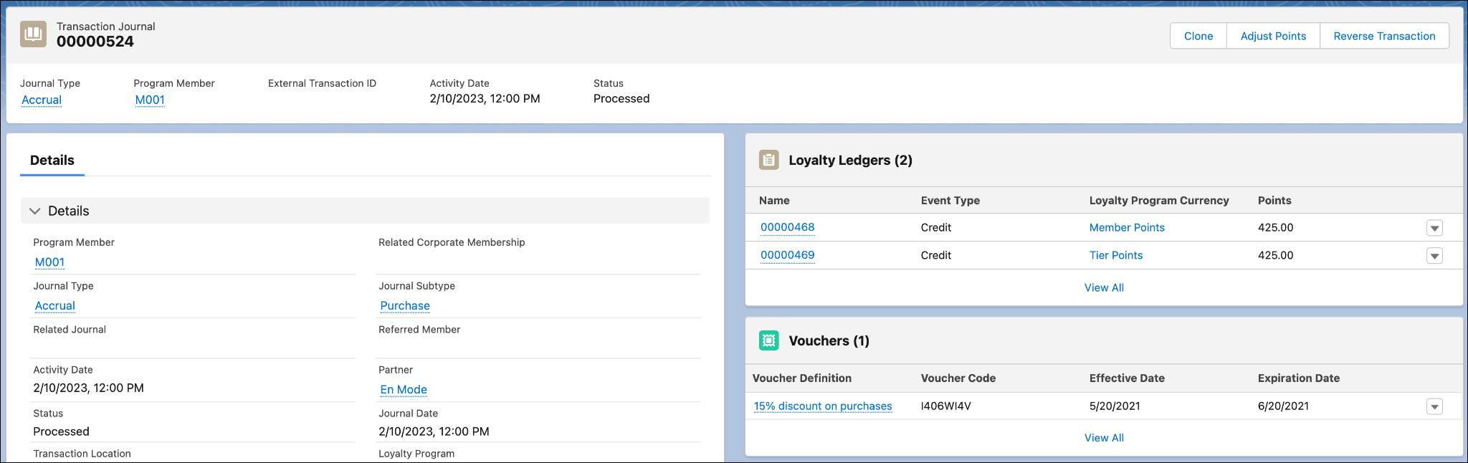Open row menu for ledger 00000469

pyautogui.click(x=1434, y=256)
